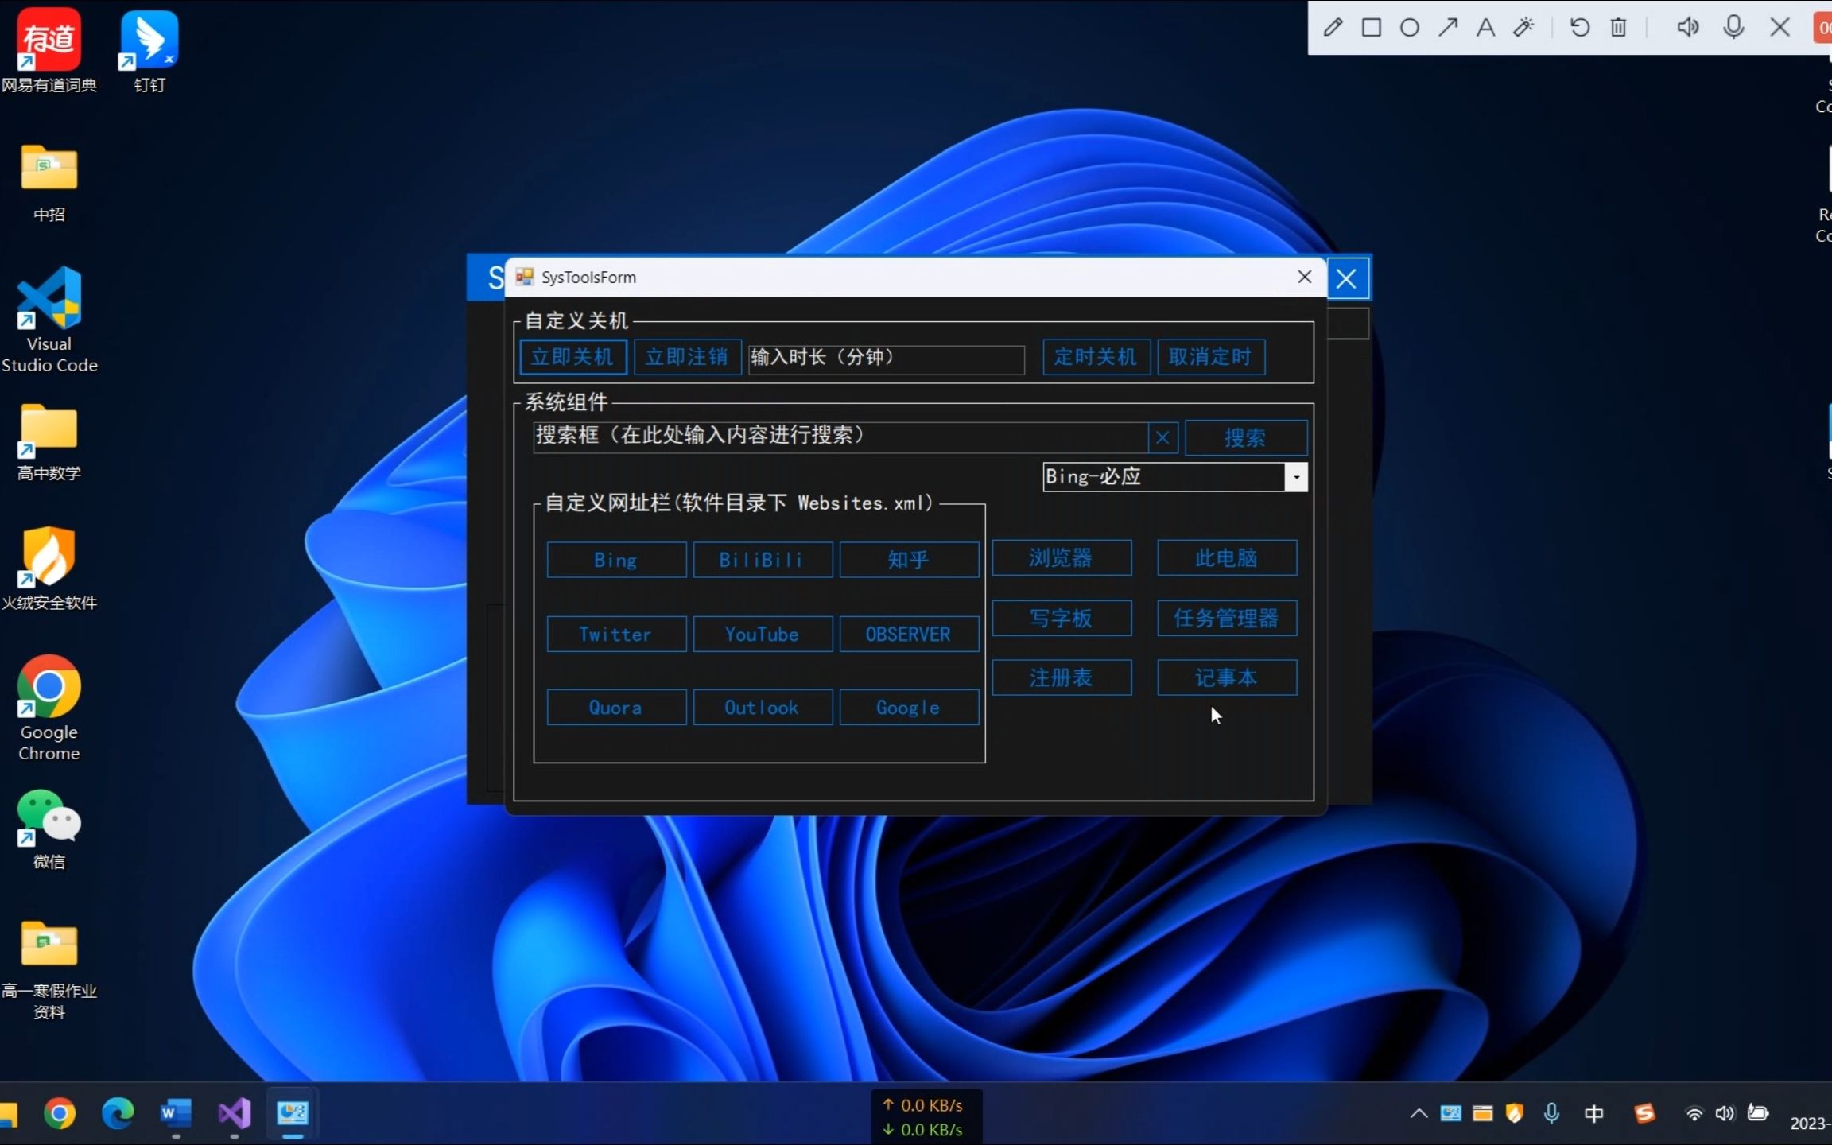Viewport: 1832px width, 1145px height.
Task: Select the text annotation tool
Action: pyautogui.click(x=1485, y=28)
